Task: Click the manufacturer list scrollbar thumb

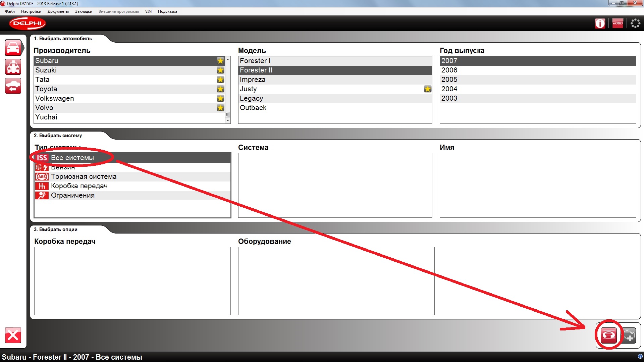Action: 228,114
